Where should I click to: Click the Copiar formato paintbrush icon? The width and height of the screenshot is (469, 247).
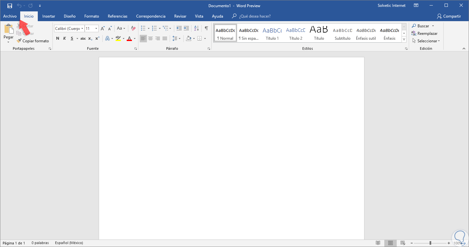[x=19, y=41]
